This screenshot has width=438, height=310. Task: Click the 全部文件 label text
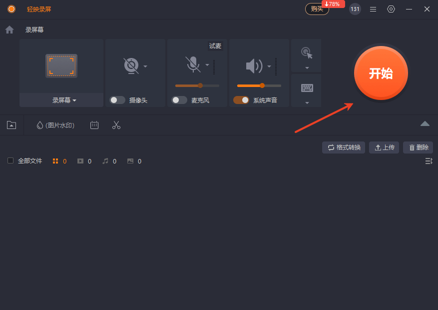(x=30, y=160)
